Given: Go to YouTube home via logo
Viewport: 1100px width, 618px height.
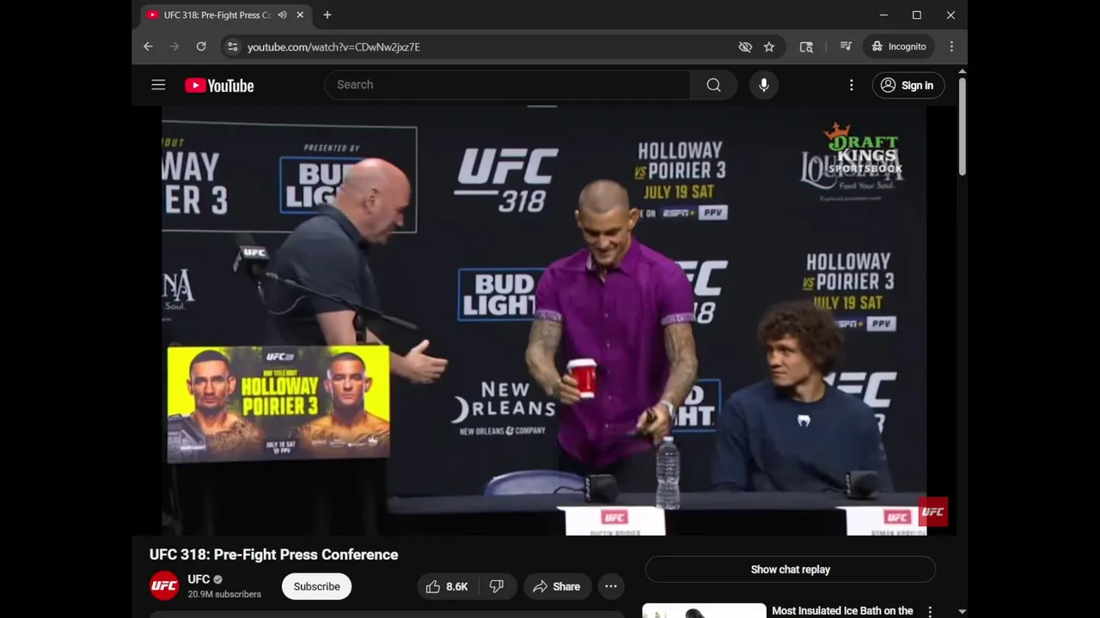Looking at the screenshot, I should tap(219, 85).
